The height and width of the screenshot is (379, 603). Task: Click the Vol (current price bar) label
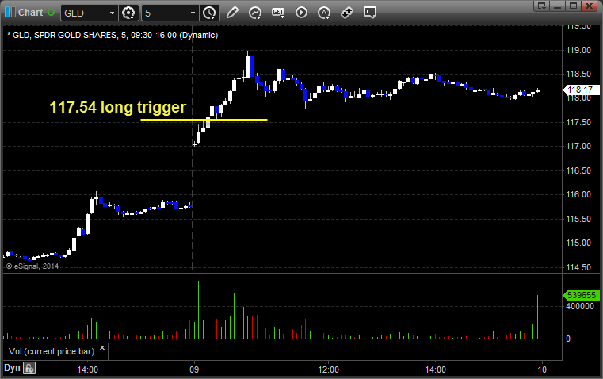[52, 351]
